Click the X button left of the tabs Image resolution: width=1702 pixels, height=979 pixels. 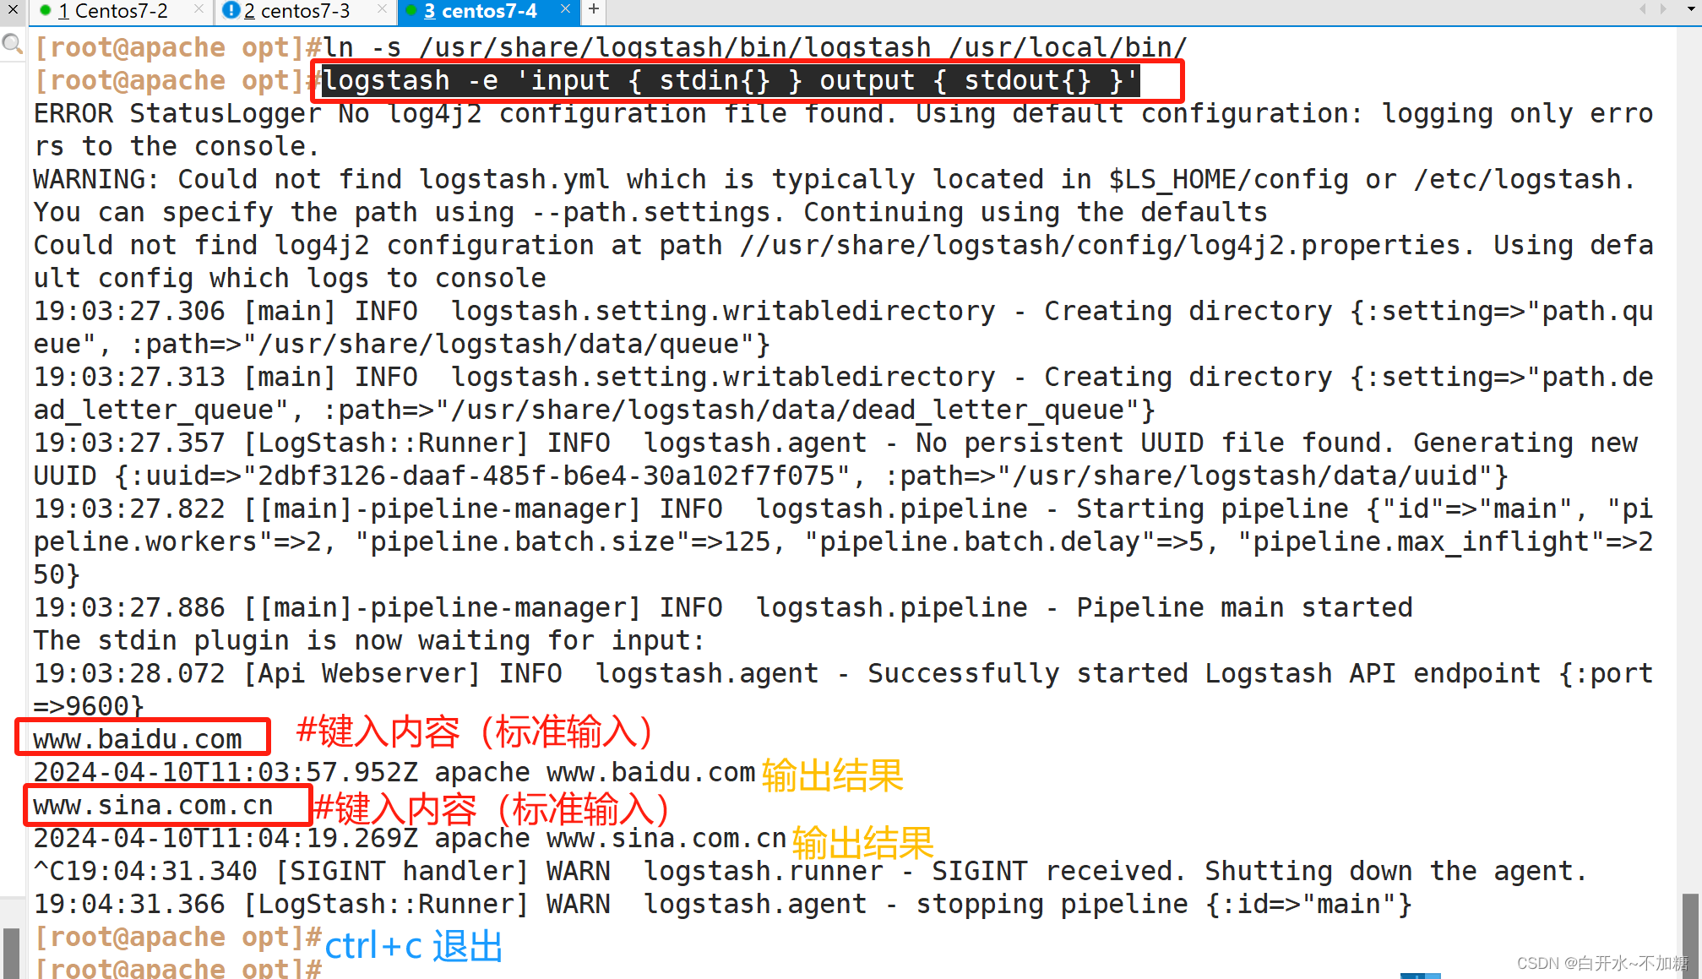click(x=13, y=9)
